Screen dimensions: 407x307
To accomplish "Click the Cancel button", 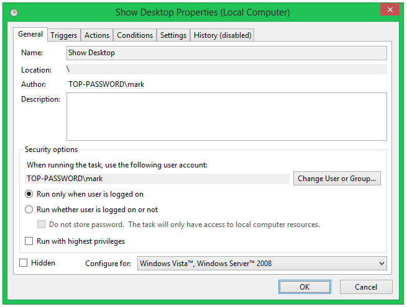I will point(366,287).
